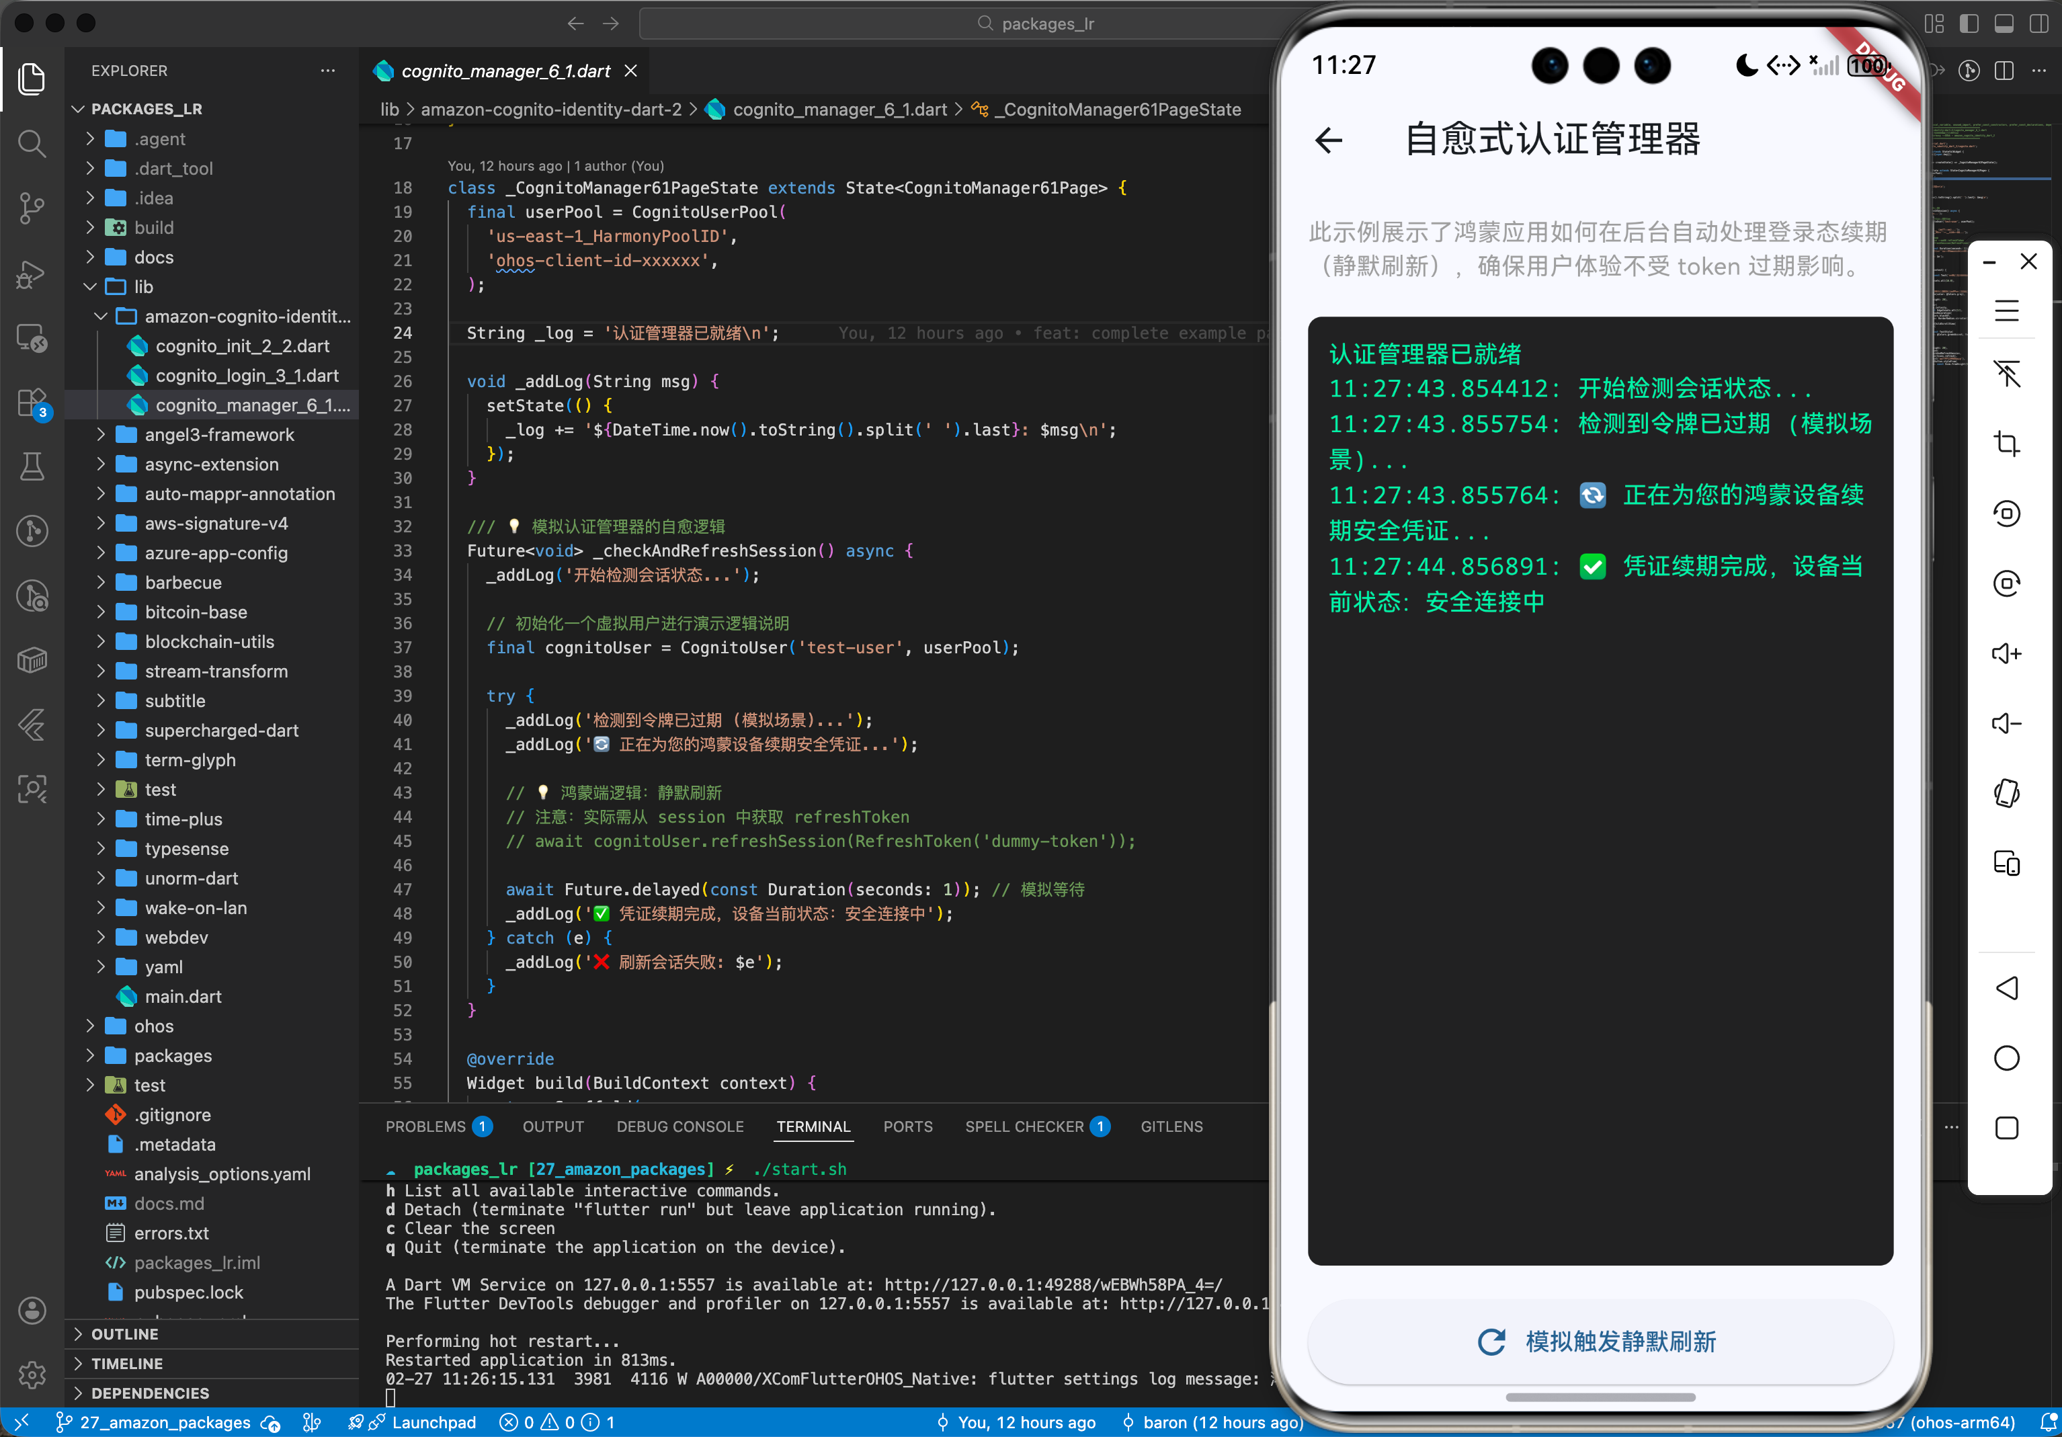Click emulator home circle navigation button
Viewport: 2062px width, 1437px height.
point(2006,1058)
